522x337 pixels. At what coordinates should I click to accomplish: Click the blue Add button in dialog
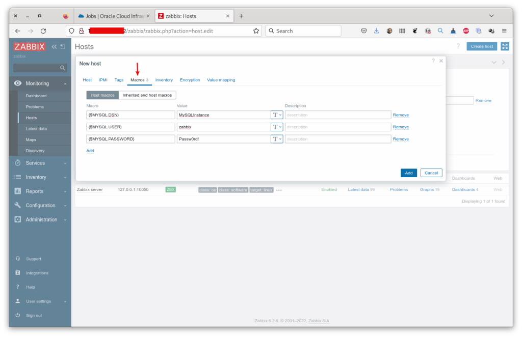coord(409,173)
